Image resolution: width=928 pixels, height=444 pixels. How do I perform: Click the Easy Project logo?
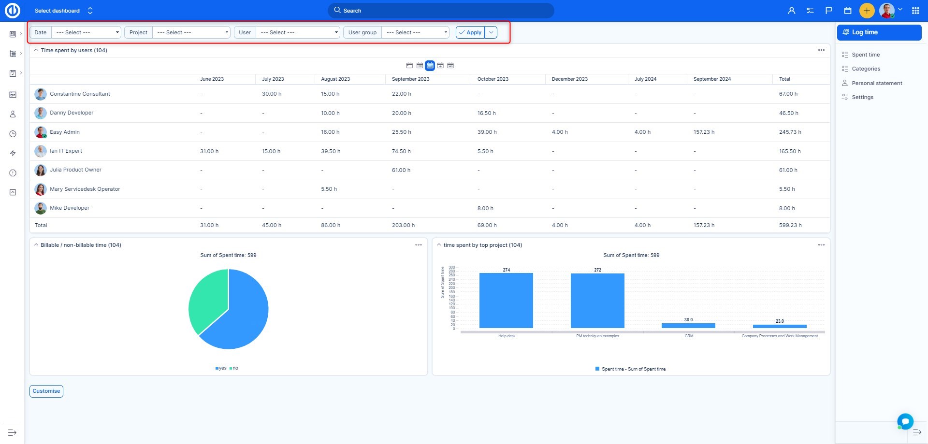[x=13, y=11]
